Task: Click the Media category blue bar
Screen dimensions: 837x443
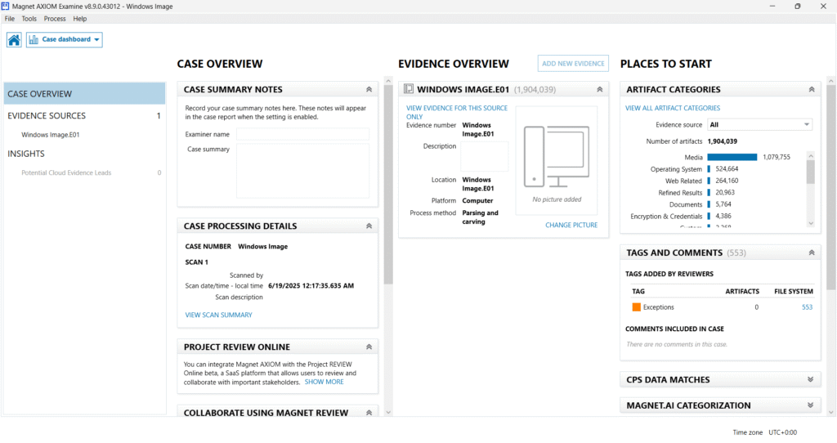Action: 732,157
